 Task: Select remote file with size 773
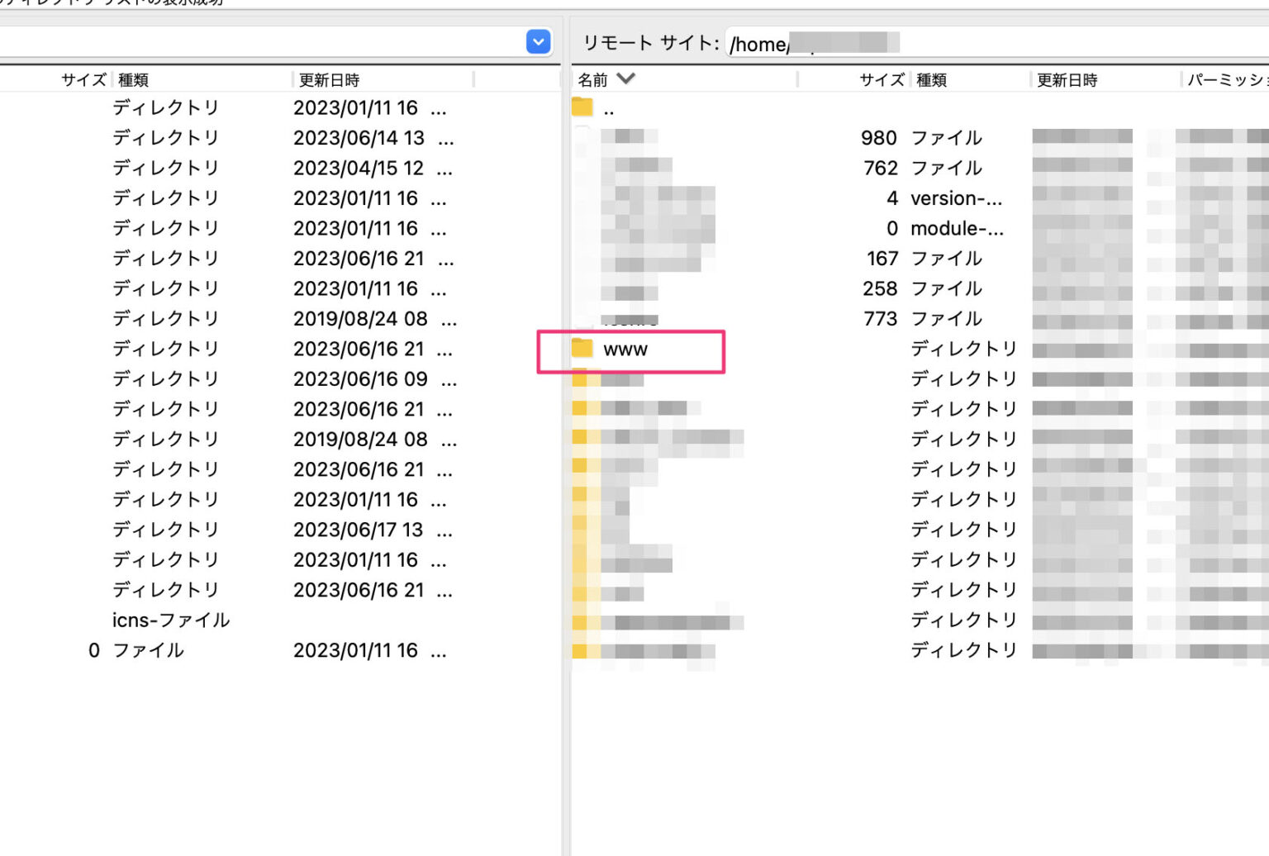coord(879,319)
